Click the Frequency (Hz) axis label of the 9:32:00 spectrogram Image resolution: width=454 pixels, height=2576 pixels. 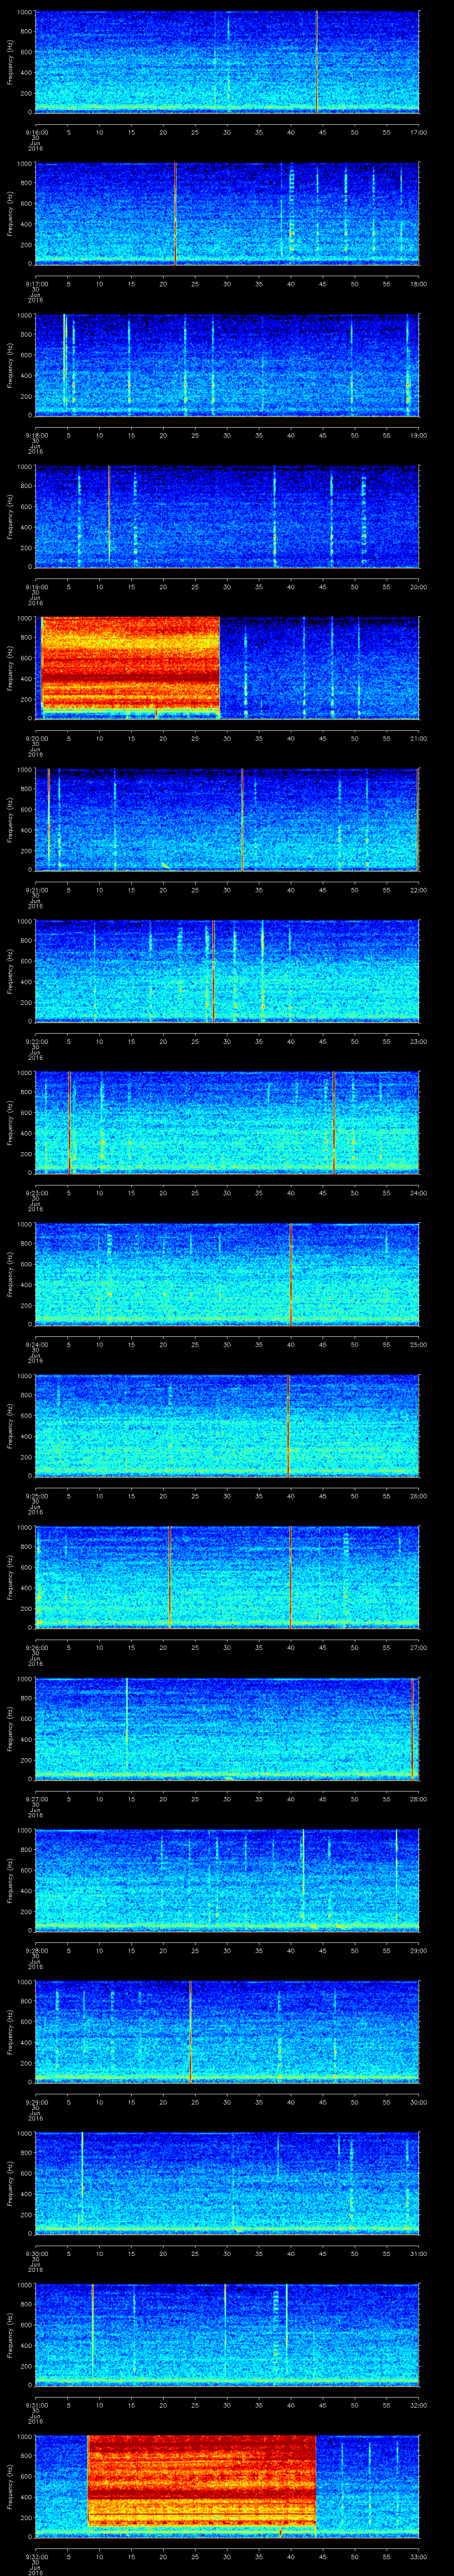coord(10,2486)
